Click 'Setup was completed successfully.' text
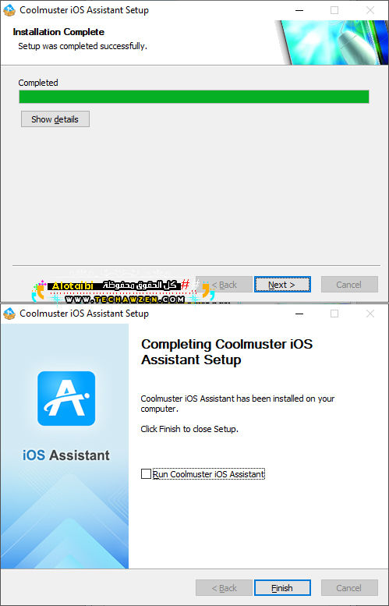This screenshot has width=389, height=606. [83, 46]
